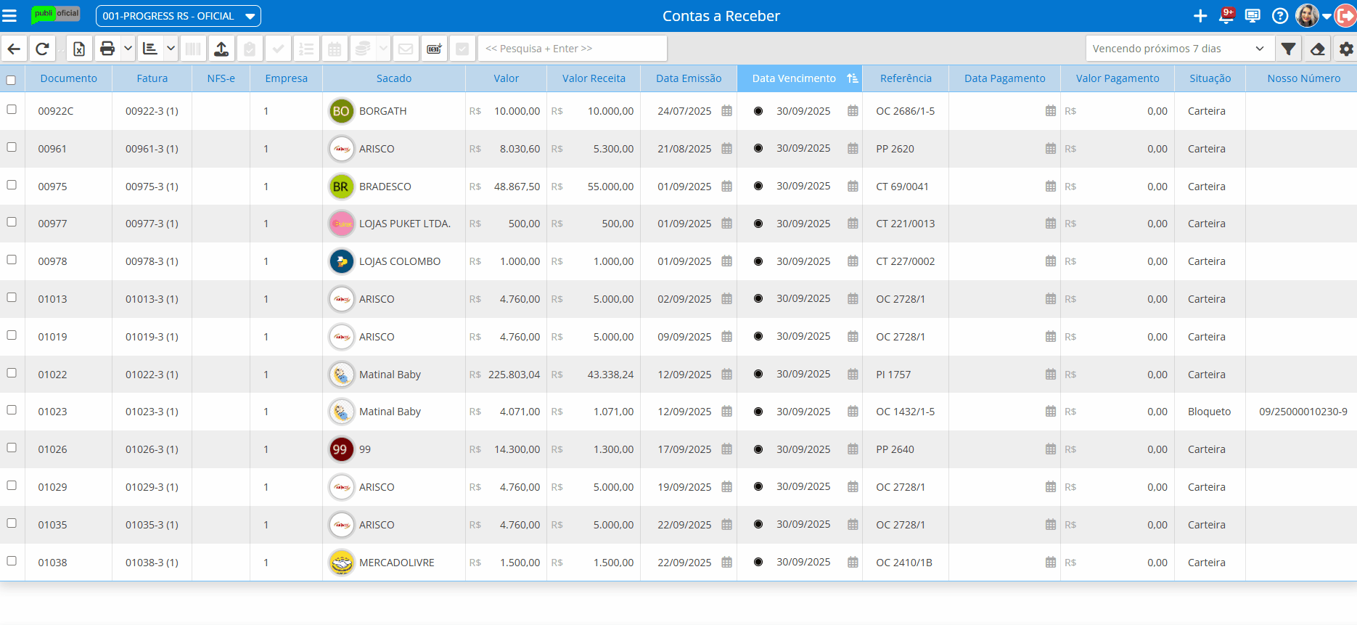The width and height of the screenshot is (1357, 625).
Task: Focus the Pesquisa search field
Action: click(x=572, y=49)
